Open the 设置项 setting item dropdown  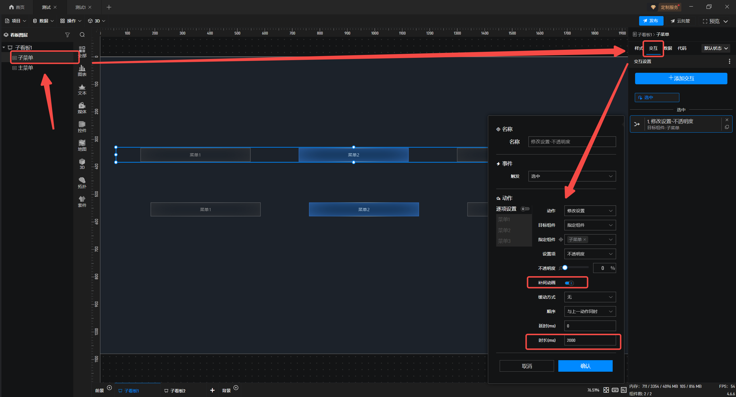[590, 254]
